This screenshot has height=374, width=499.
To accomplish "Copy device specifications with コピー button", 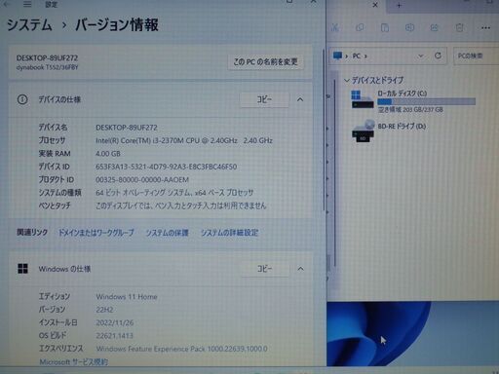I will point(264,99).
